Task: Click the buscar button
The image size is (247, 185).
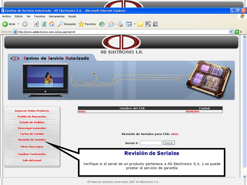Action: 169,143
